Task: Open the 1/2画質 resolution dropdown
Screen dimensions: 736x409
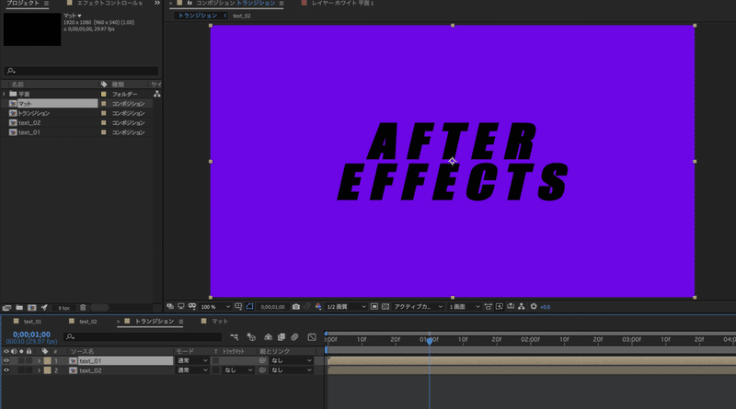Action: coord(346,307)
